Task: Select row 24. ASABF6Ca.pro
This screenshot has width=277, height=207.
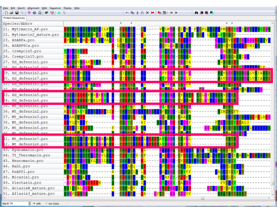Action: tap(33, 46)
